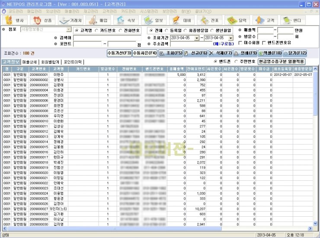Open the 매입관리 menu
The height and width of the screenshot is (238, 320).
coord(34,11)
